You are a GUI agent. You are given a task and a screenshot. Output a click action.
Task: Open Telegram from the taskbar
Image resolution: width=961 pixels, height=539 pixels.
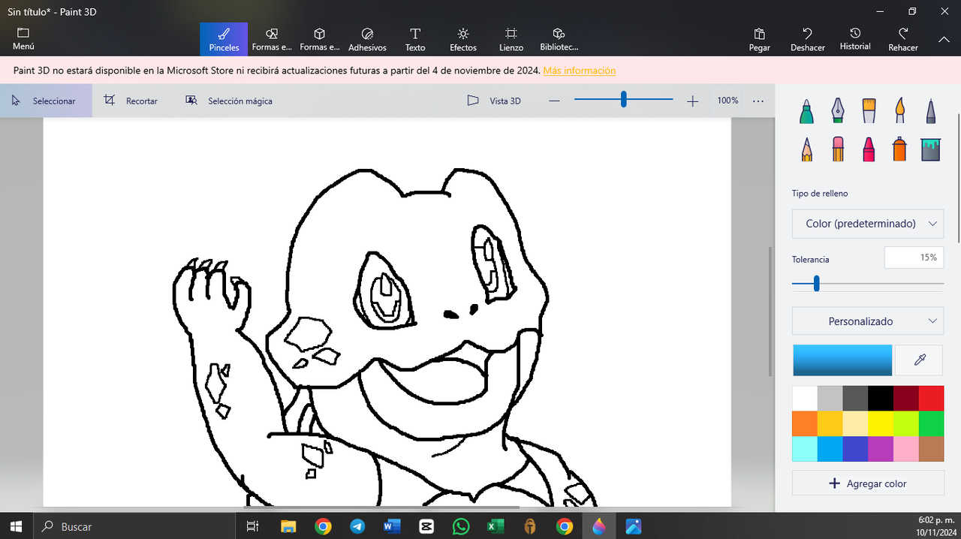[x=357, y=526]
